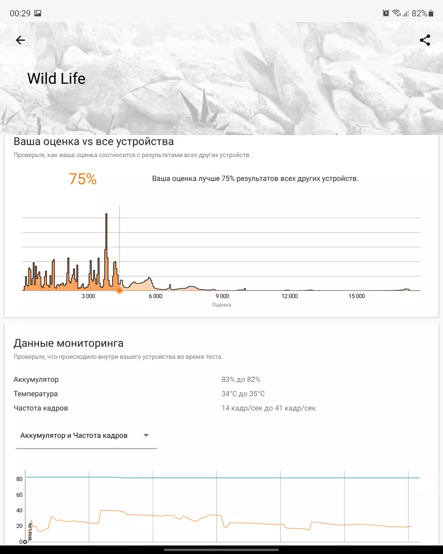Tap the alarm icon in status bar
Image resolution: width=443 pixels, height=554 pixels.
[x=386, y=13]
